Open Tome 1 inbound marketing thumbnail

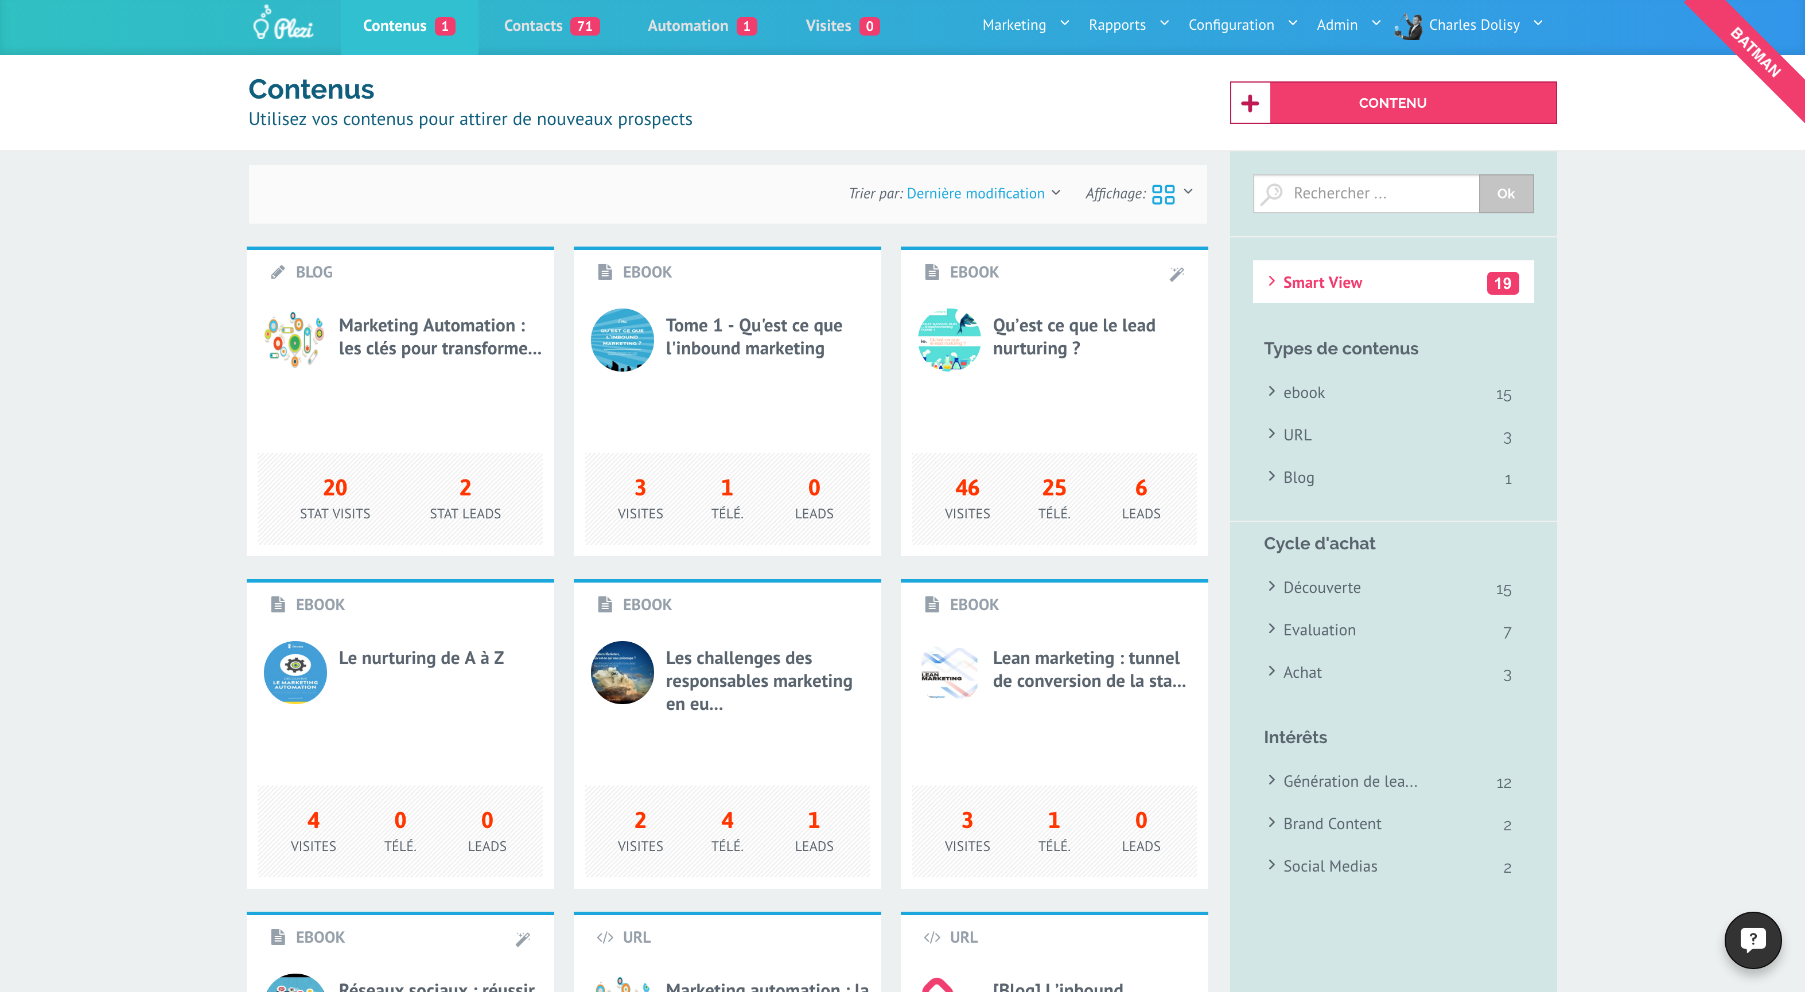coord(622,340)
